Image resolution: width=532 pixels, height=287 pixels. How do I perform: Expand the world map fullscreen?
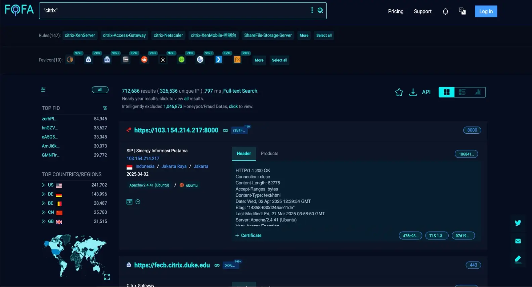click(107, 277)
